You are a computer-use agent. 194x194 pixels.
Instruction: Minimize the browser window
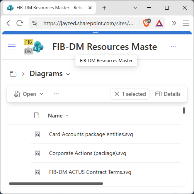149,8
